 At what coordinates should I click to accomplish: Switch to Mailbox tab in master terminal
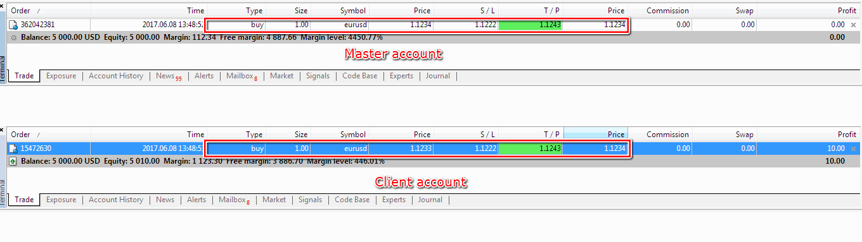point(241,76)
